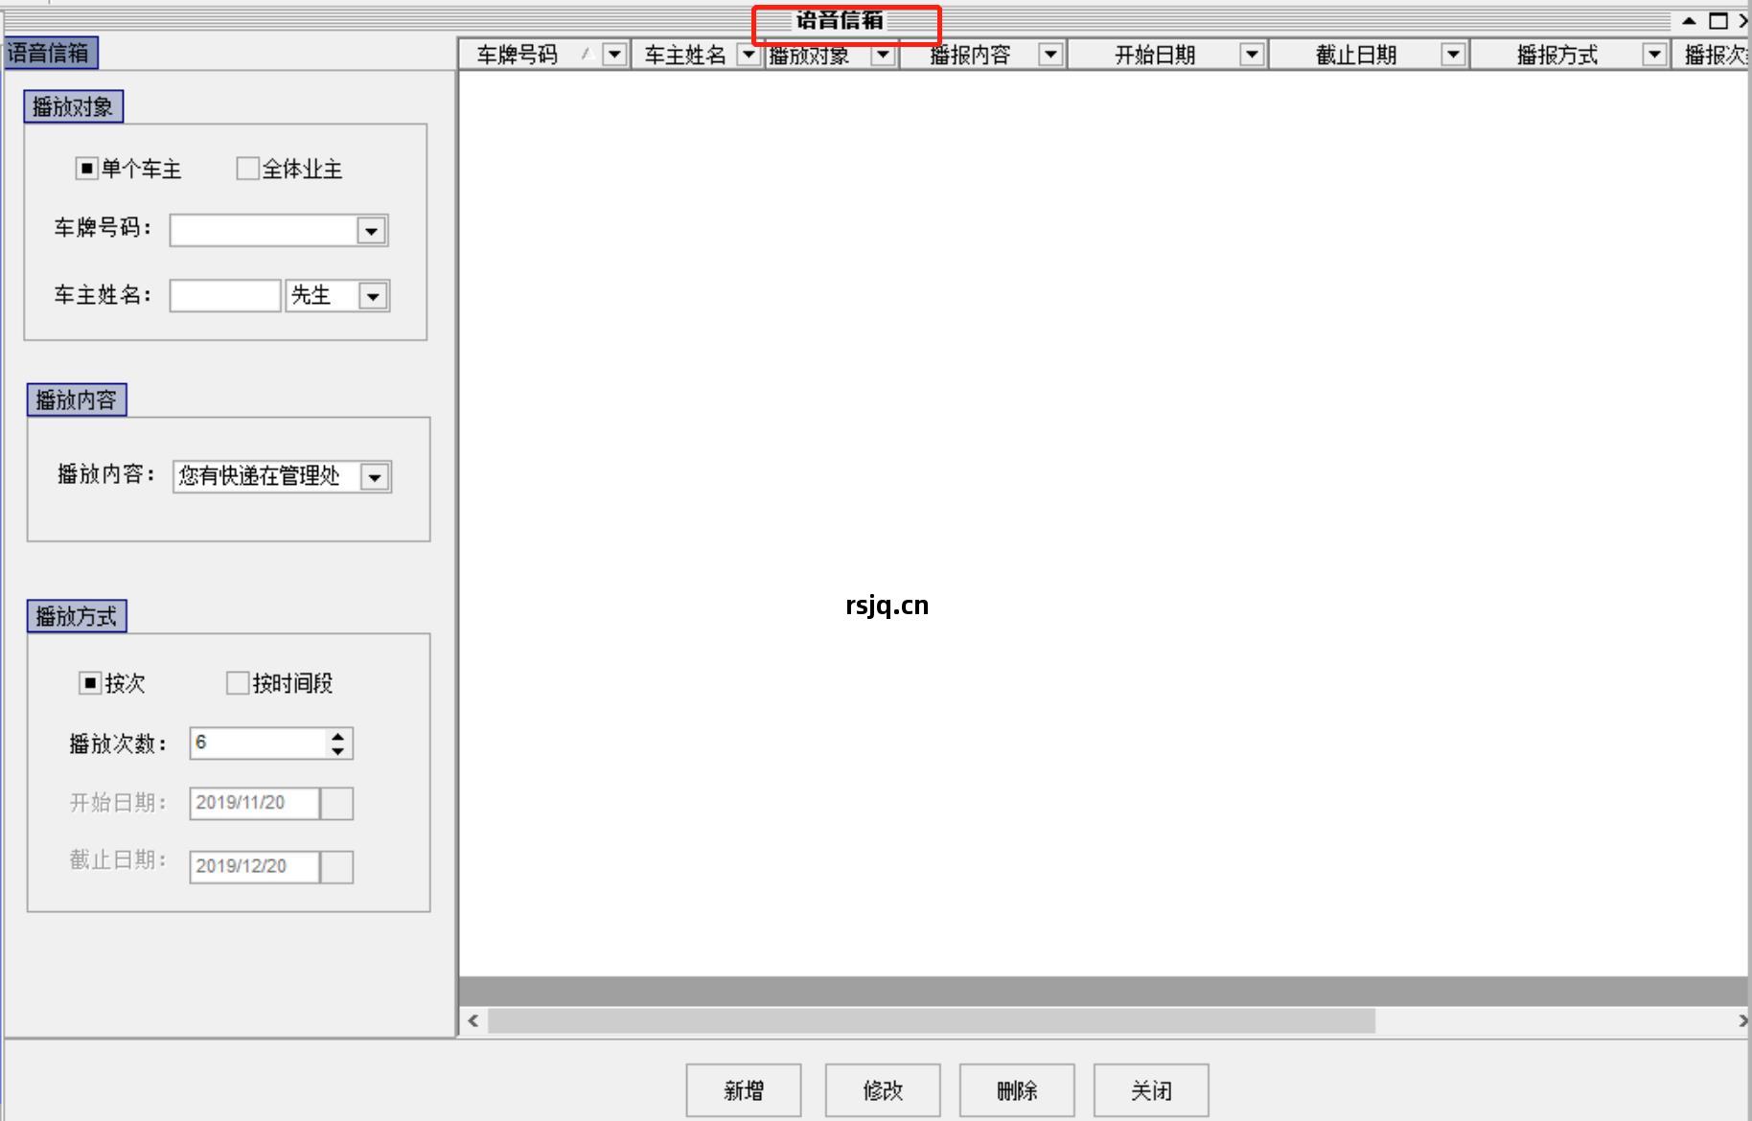Click the 播报内容 column filter arrow
Screen dimensions: 1752x1121
[x=1049, y=55]
